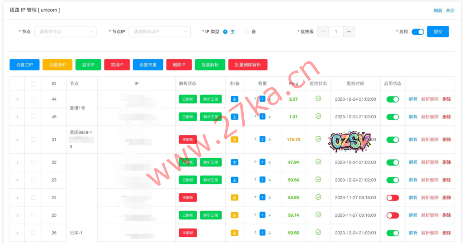
Task: Check the box for ID 24
Action: pos(33,197)
